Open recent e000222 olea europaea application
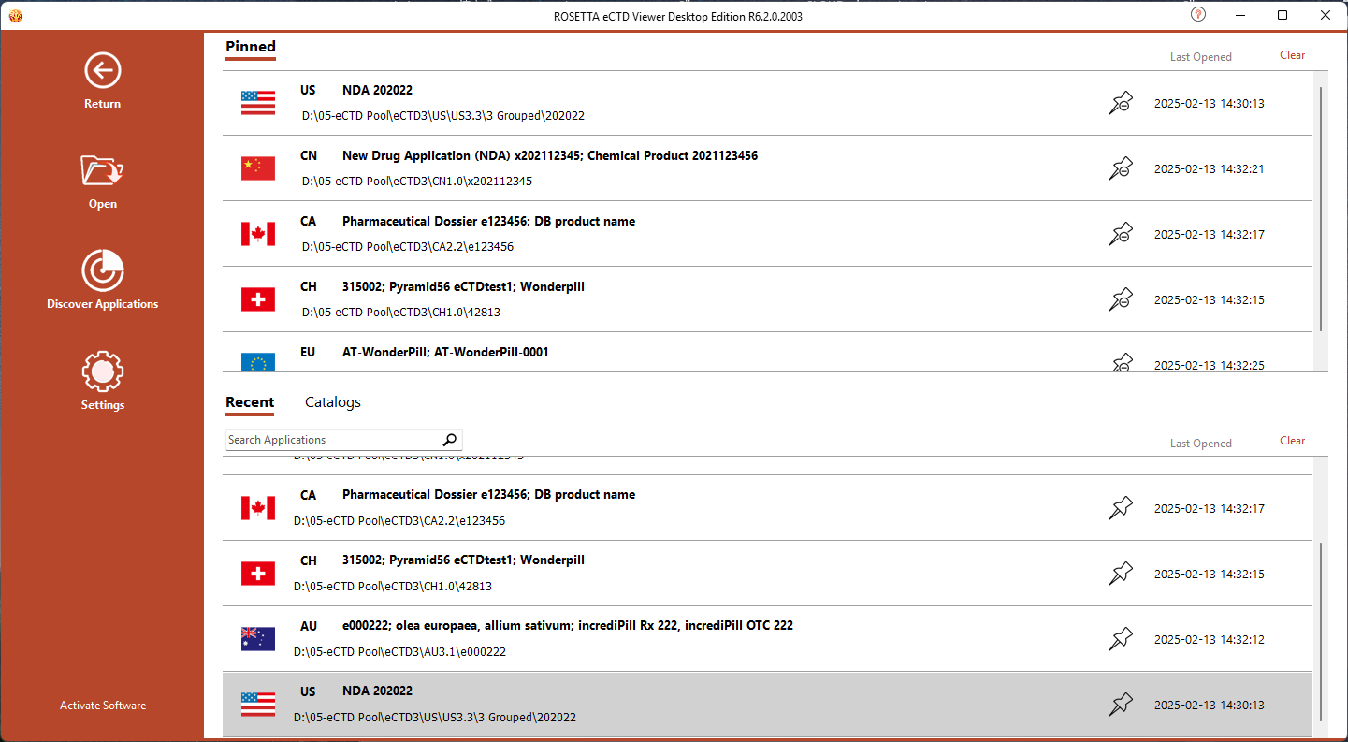1348x742 pixels. tap(568, 626)
